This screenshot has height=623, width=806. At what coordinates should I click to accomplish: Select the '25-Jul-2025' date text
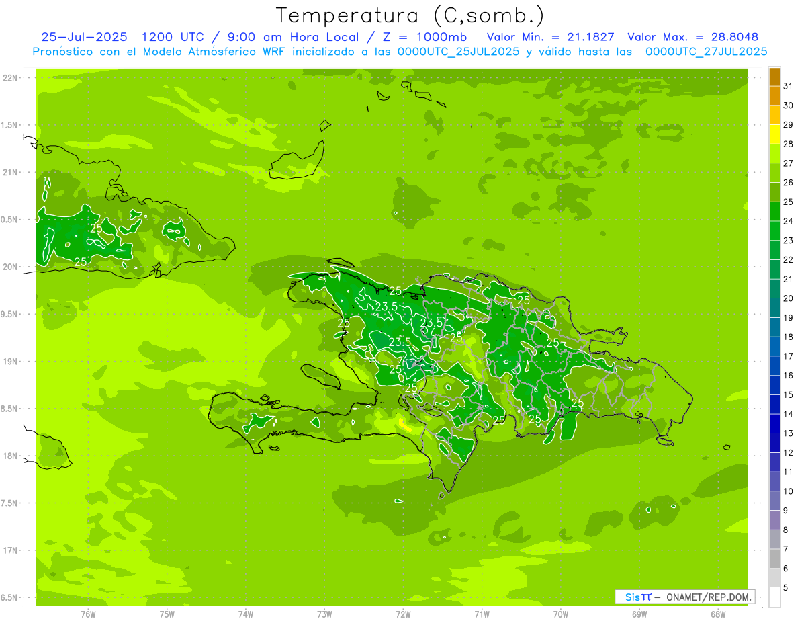click(x=83, y=37)
